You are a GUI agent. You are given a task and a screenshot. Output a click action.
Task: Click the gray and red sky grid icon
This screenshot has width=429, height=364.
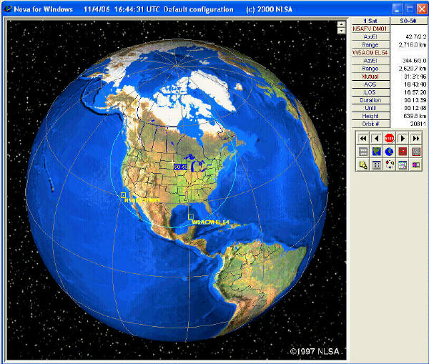(x=416, y=152)
